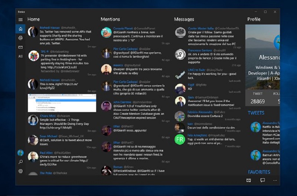Compose new direct message icon
Image resolution: width=297 pixels, height=196 pixels.
tap(248, 180)
